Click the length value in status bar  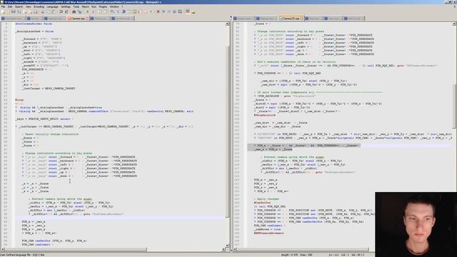[x=289, y=255]
